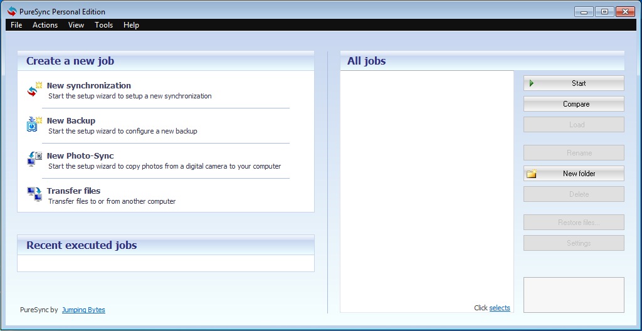Viewport: 642px width, 331px height.
Task: Click the Transfer files computers icon
Action: point(34,194)
